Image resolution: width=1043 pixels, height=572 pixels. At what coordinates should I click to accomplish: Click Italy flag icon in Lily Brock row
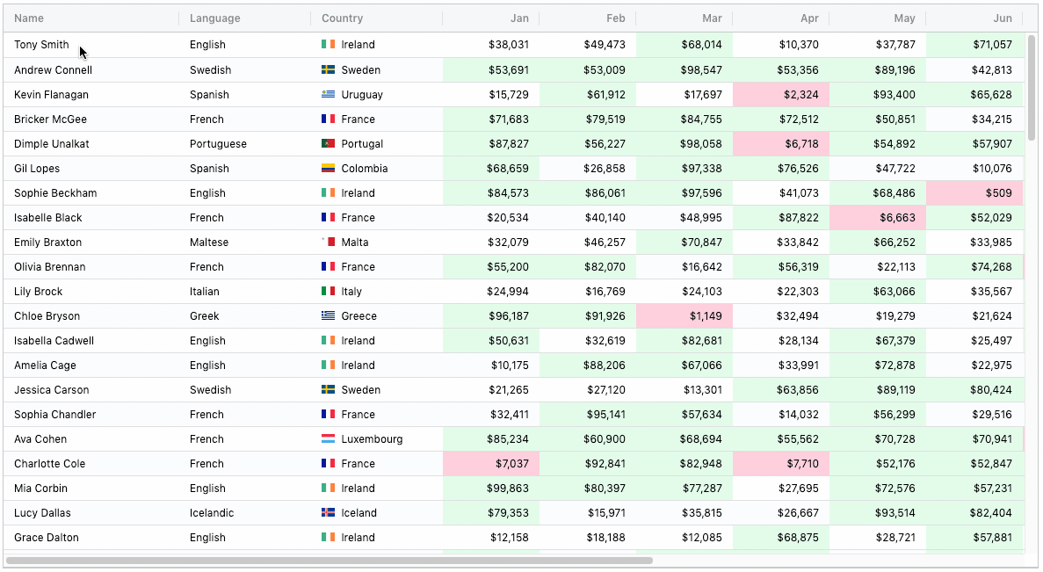(x=328, y=292)
